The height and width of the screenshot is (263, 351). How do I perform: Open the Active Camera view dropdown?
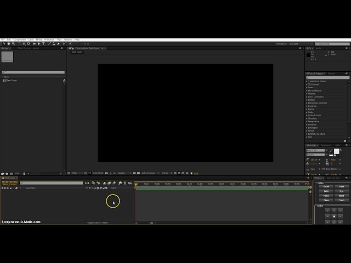(150, 173)
